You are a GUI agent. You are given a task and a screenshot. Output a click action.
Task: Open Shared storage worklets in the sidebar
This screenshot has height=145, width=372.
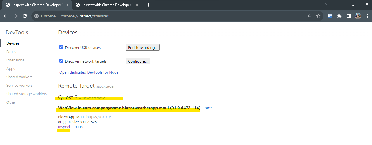(27, 94)
